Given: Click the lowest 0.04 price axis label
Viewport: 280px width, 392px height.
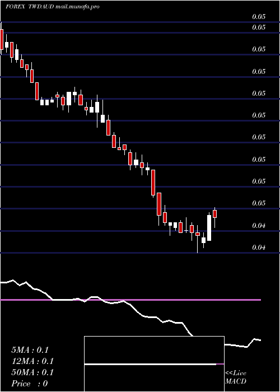Looking at the screenshot, I should 259,248.
